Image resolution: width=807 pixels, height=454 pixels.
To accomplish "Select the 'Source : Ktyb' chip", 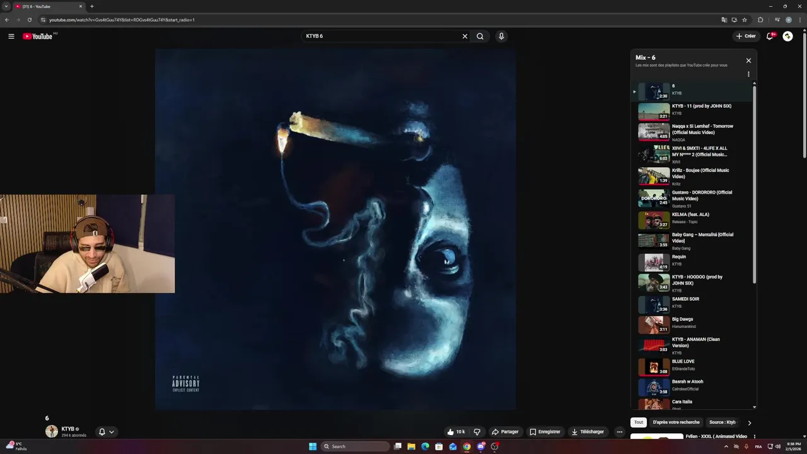I will pyautogui.click(x=723, y=422).
